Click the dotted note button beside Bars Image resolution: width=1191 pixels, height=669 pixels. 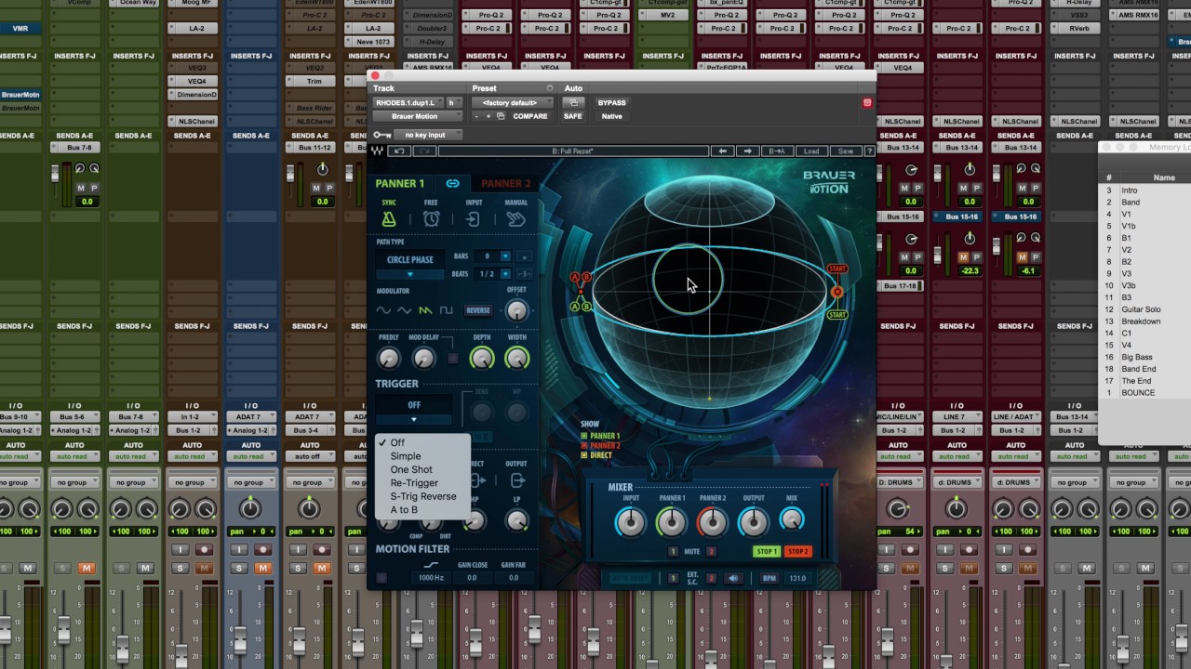[524, 256]
